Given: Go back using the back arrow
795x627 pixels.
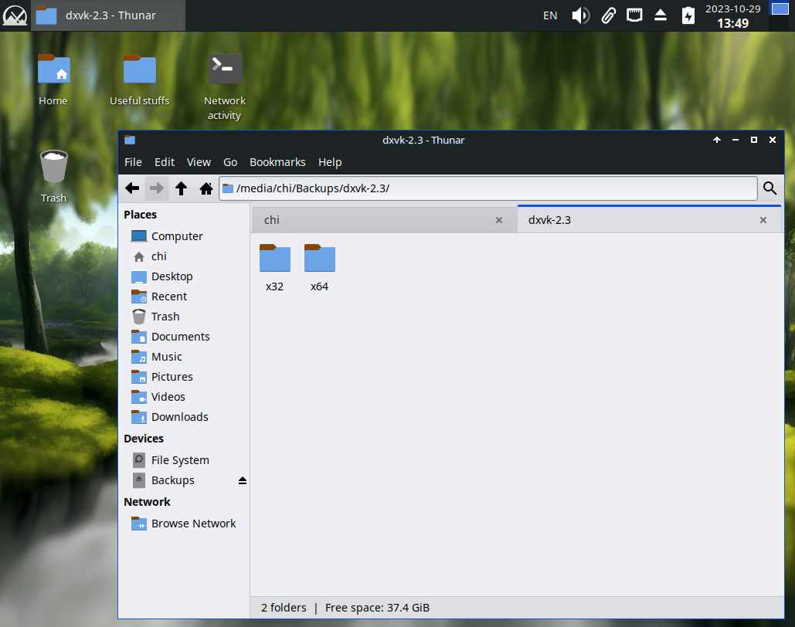Looking at the screenshot, I should [132, 188].
